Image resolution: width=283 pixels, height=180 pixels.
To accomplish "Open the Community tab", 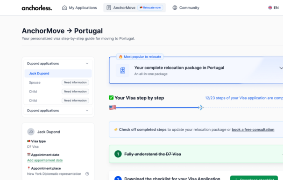I will tap(186, 8).
